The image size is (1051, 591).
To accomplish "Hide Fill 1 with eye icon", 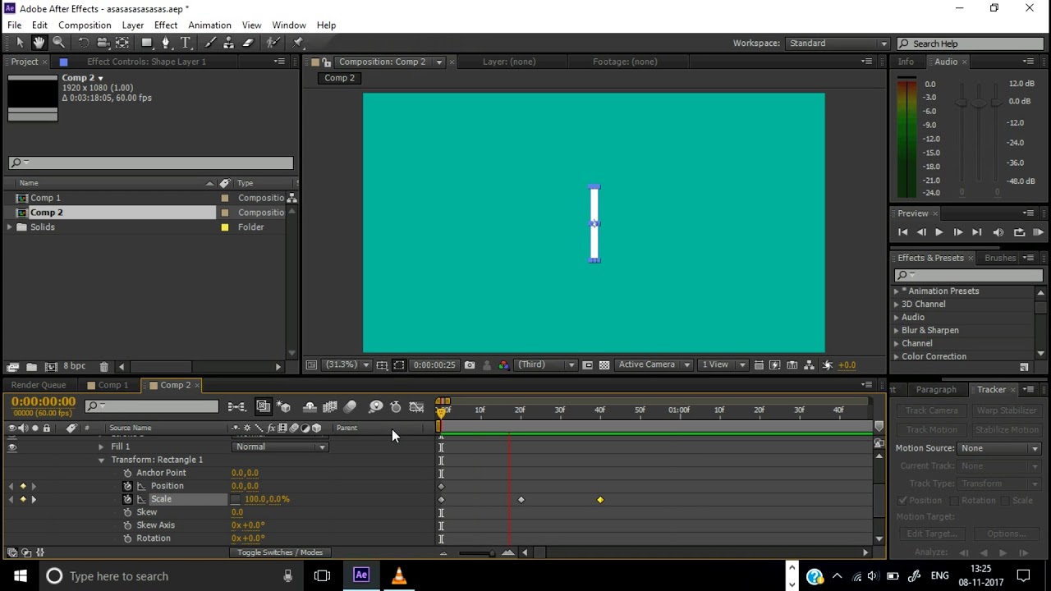I will click(11, 447).
